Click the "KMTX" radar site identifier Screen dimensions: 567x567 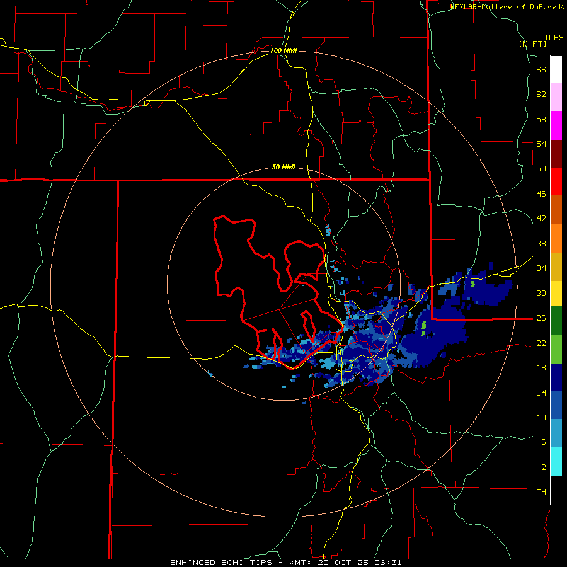[x=300, y=563]
